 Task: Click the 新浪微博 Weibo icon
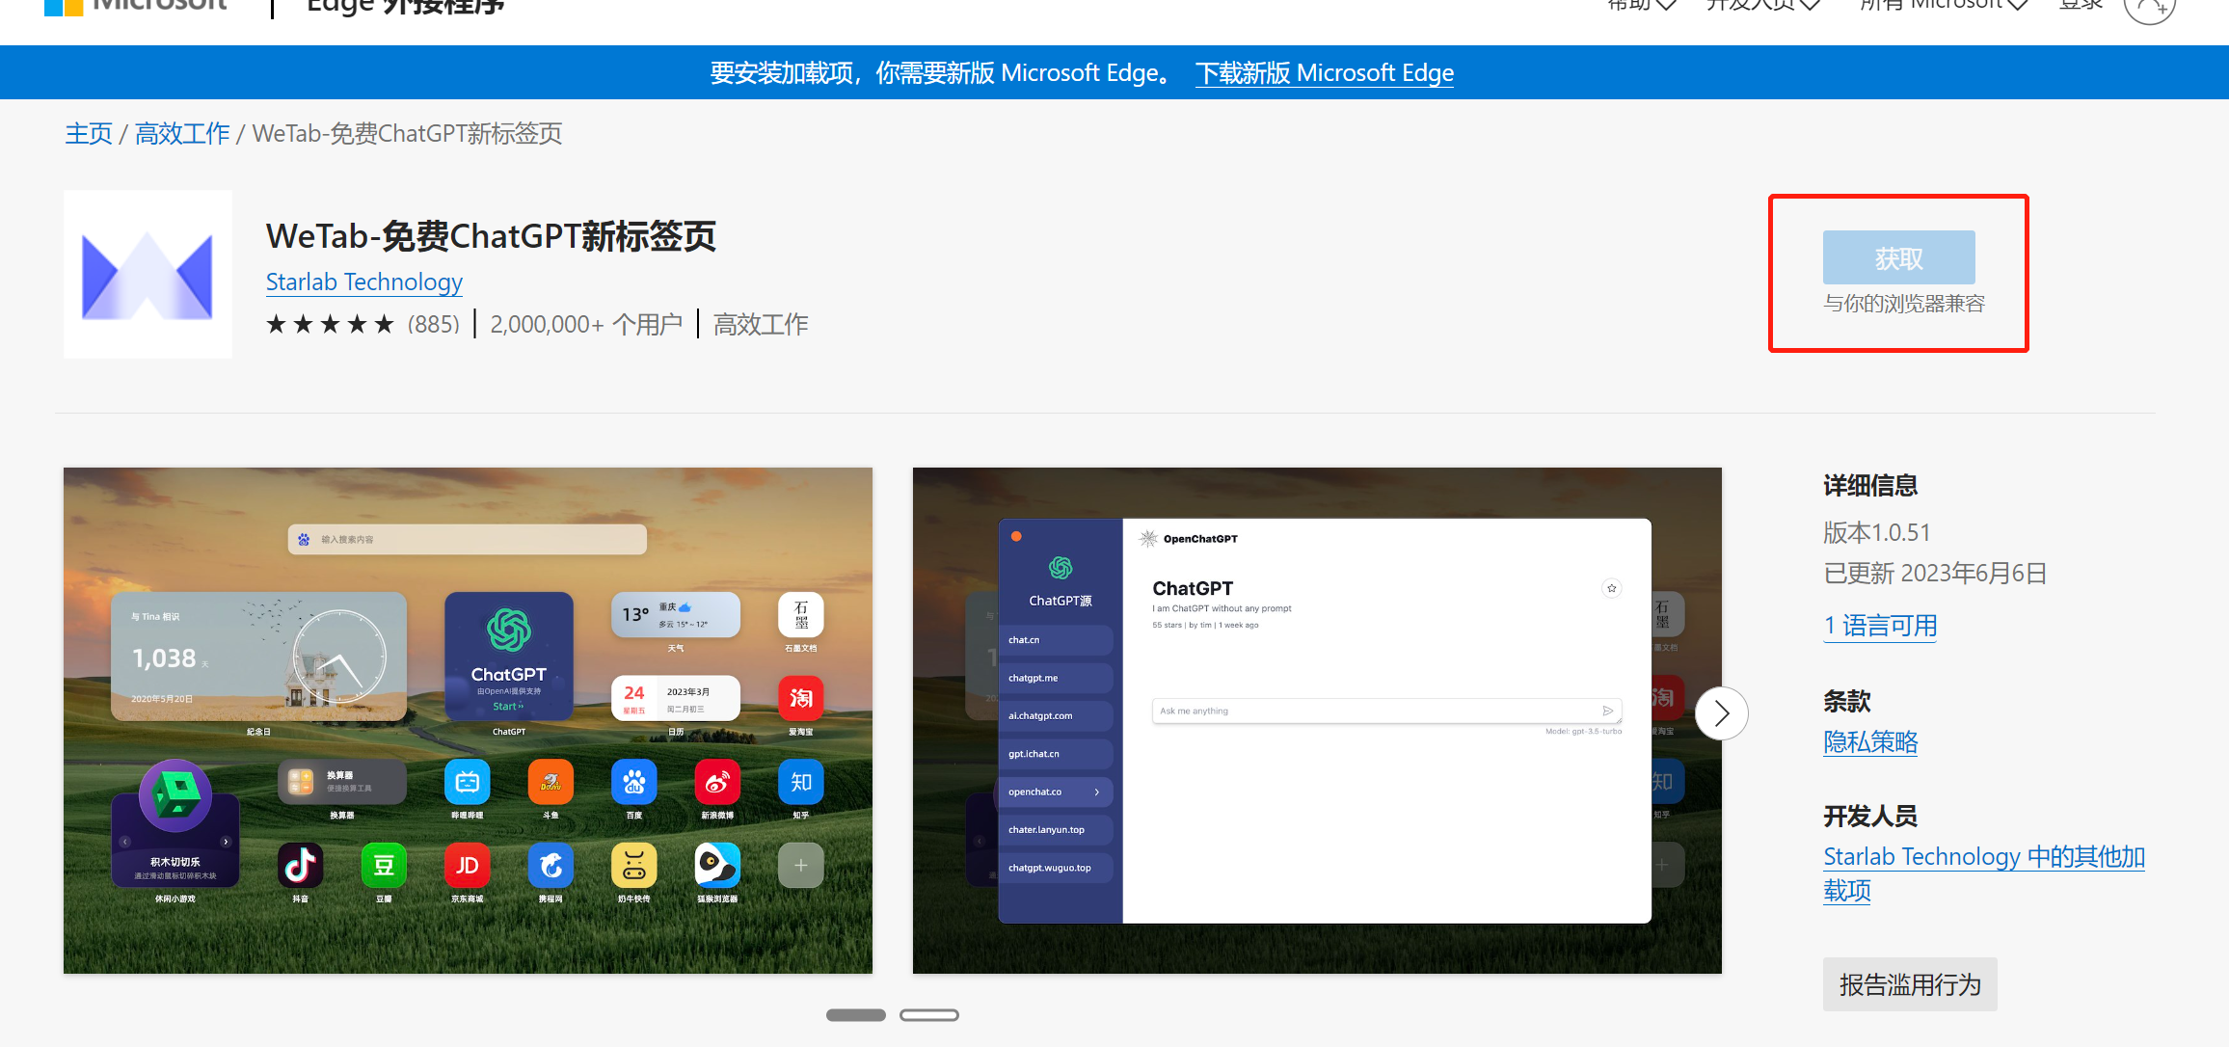pos(717,782)
